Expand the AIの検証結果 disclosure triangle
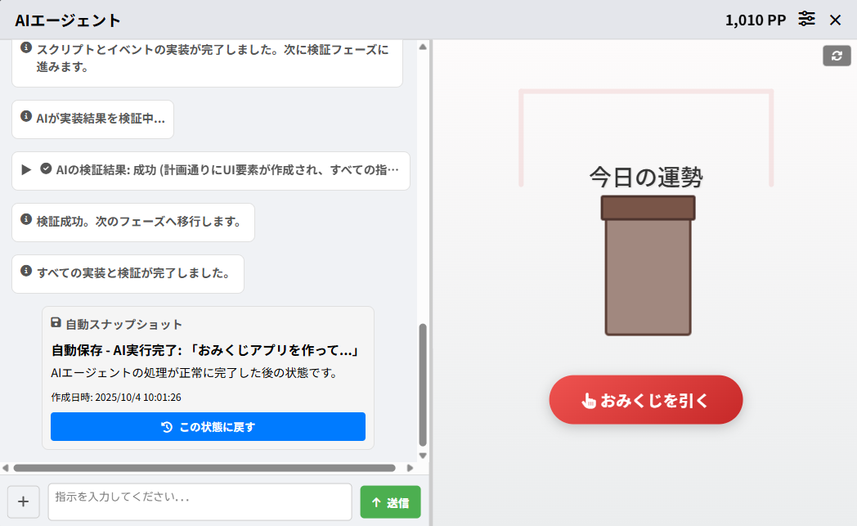Screen dimensions: 857x526 click(26, 170)
